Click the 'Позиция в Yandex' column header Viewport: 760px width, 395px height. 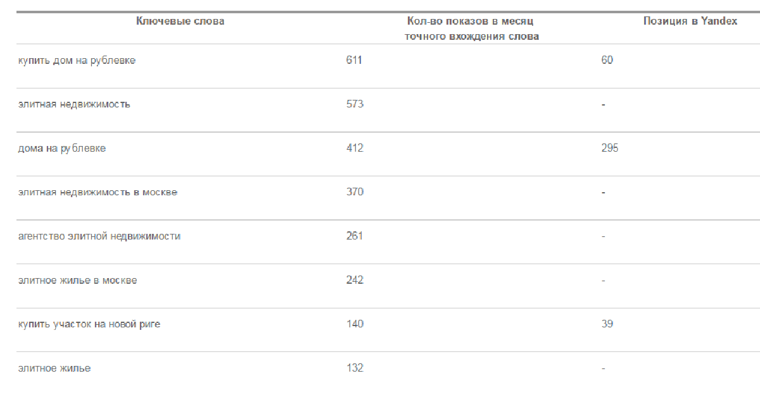(x=690, y=21)
